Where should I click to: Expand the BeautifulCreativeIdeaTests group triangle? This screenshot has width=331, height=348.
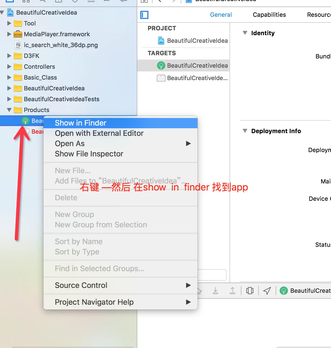click(9, 99)
